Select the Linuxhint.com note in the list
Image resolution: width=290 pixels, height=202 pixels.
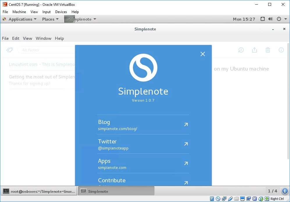click(42, 64)
